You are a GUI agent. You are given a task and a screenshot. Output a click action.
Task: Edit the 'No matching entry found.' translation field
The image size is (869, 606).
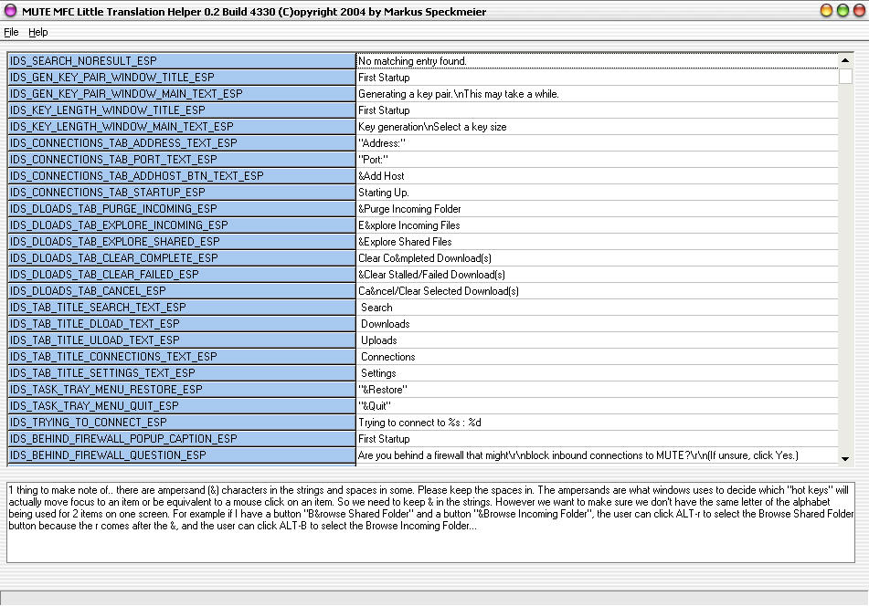coord(597,61)
